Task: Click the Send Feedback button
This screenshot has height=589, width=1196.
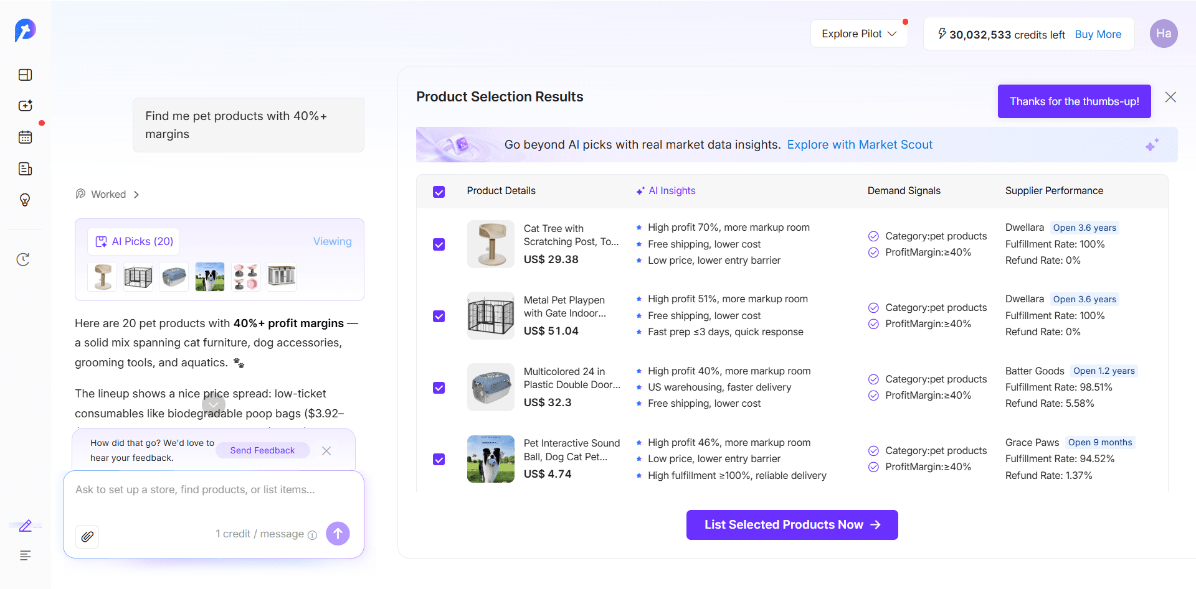Action: click(262, 450)
